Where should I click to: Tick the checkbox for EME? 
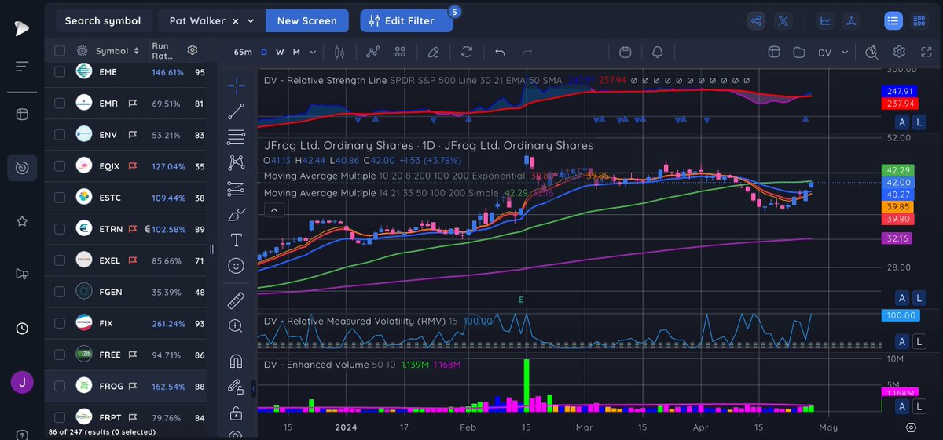click(60, 71)
